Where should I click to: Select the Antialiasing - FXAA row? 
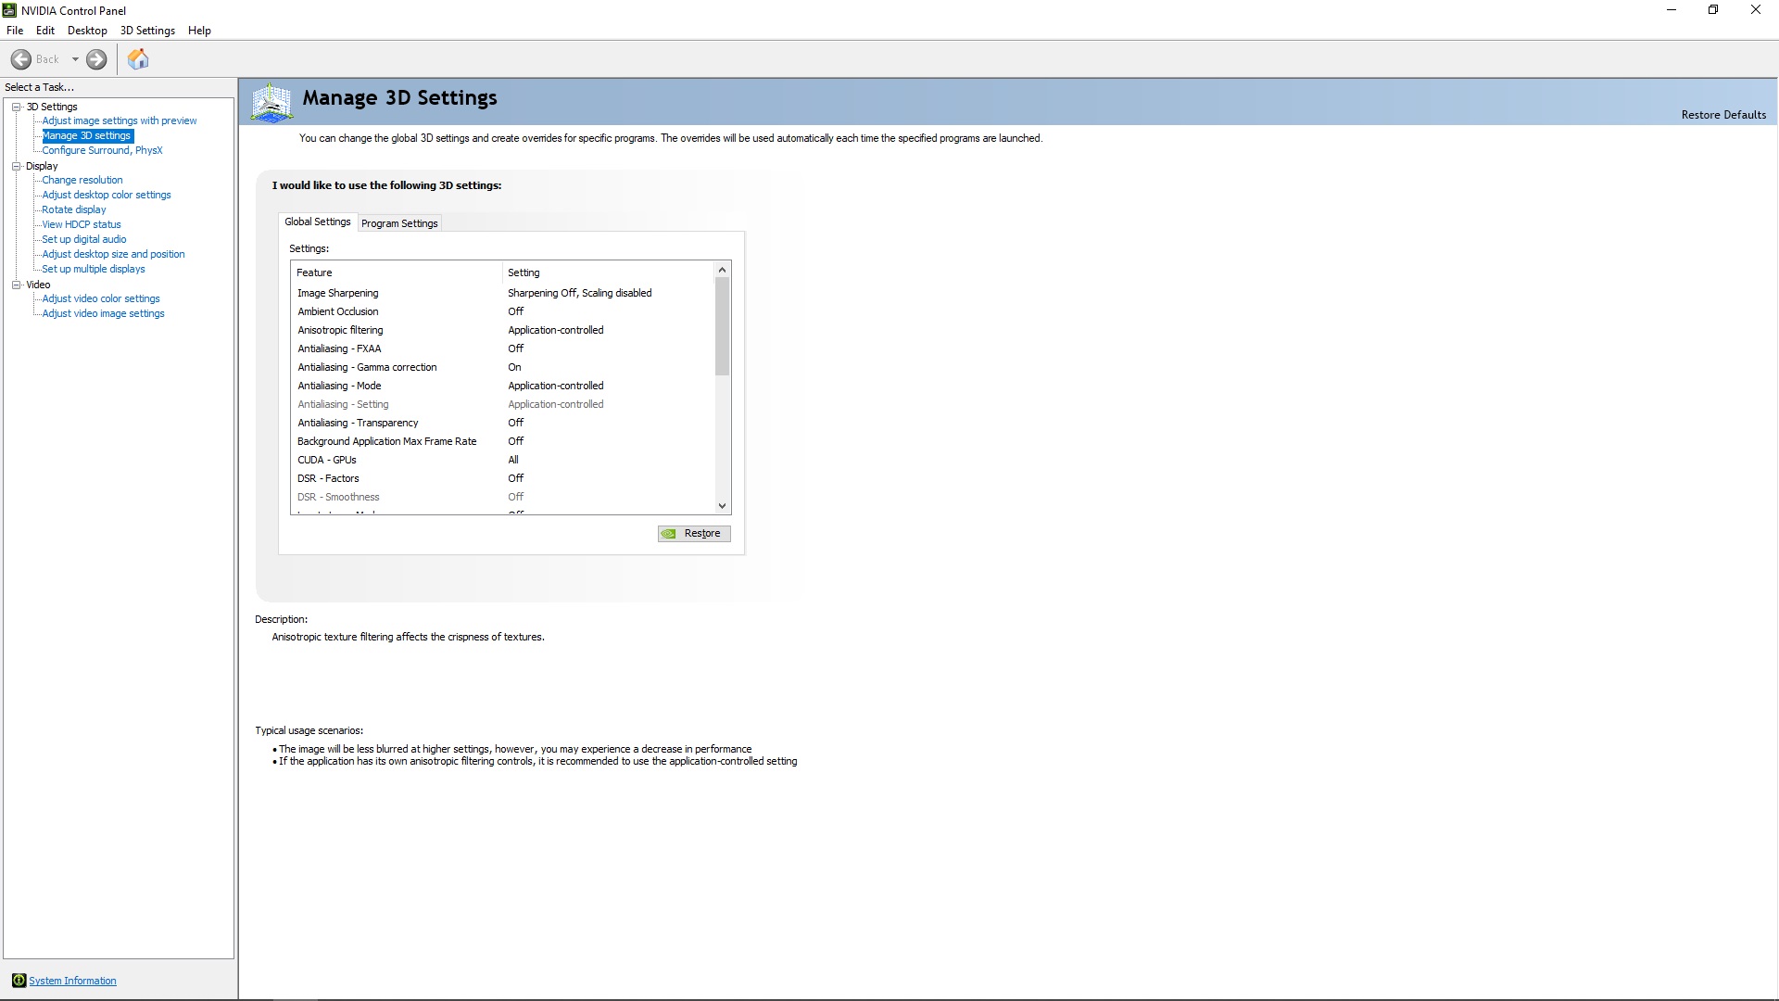[503, 348]
